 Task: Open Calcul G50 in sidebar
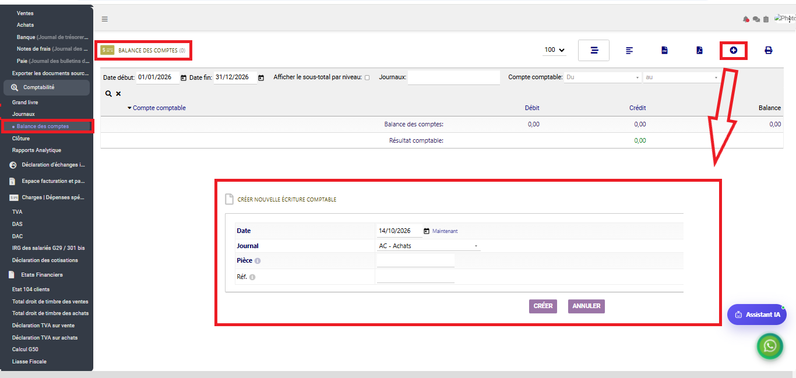pos(25,349)
